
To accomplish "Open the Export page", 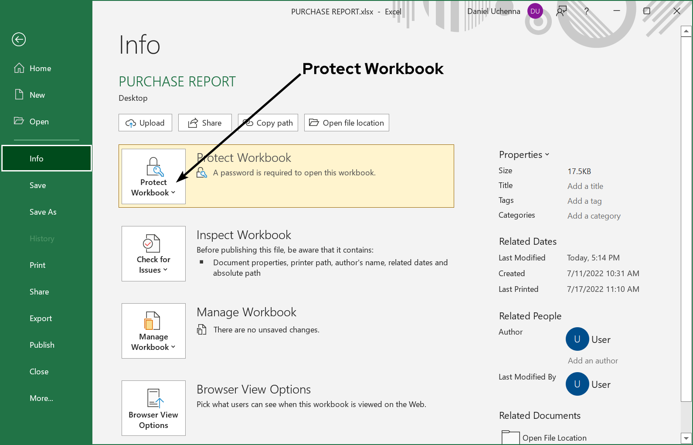I will pyautogui.click(x=46, y=318).
